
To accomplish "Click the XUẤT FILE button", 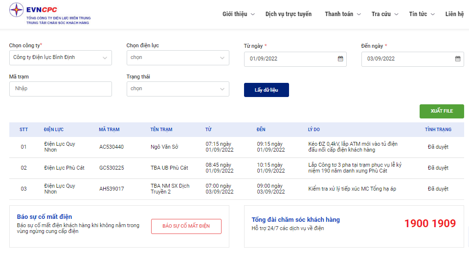I will point(442,111).
